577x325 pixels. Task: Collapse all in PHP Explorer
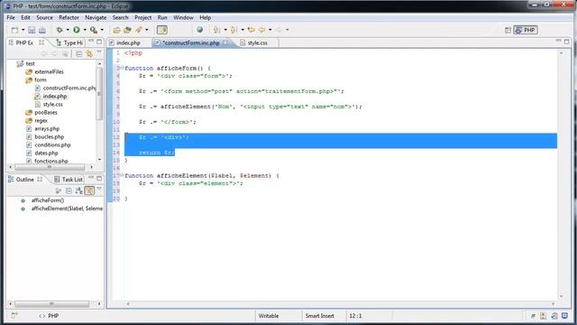coord(79,54)
